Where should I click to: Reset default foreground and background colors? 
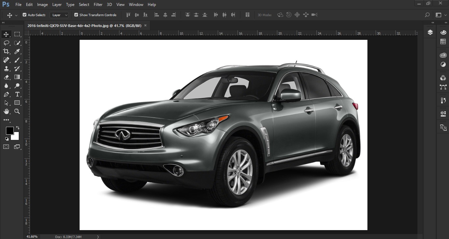(x=7, y=139)
